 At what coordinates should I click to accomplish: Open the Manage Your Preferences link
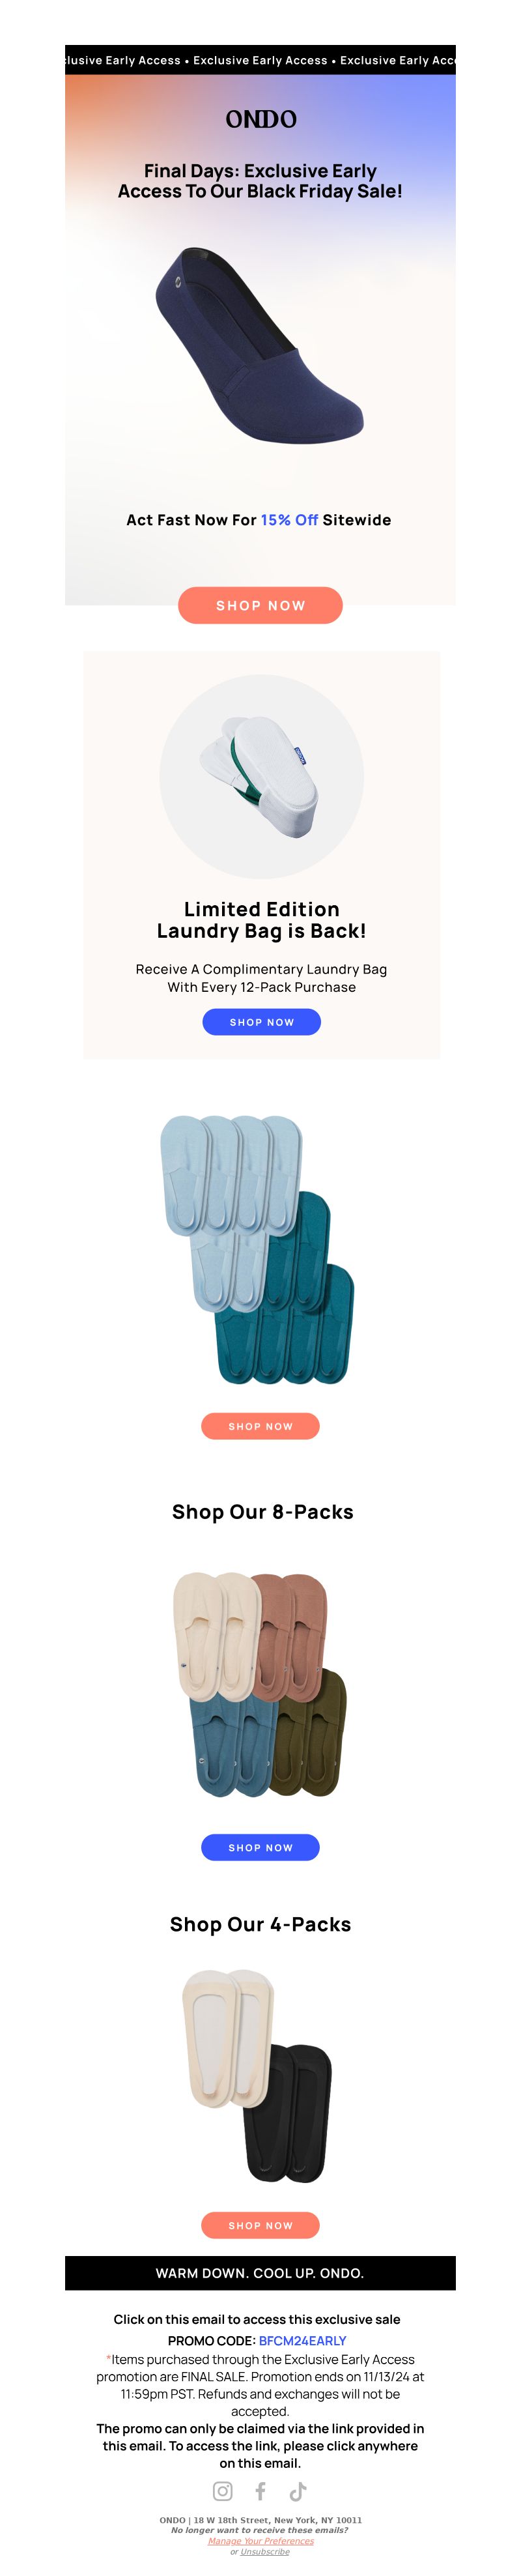(x=261, y=2541)
